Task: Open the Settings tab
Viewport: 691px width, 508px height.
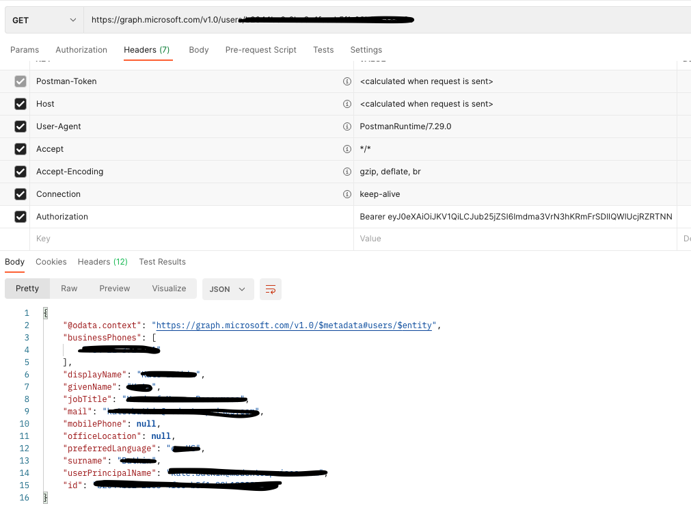Action: click(x=366, y=50)
